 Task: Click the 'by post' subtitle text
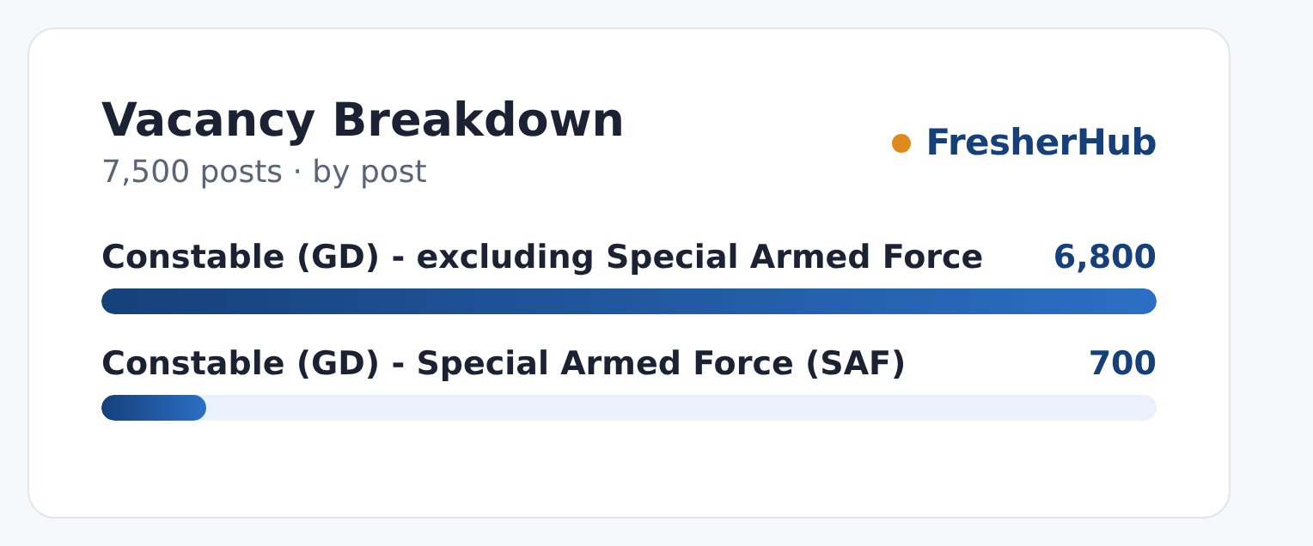pyautogui.click(x=369, y=173)
